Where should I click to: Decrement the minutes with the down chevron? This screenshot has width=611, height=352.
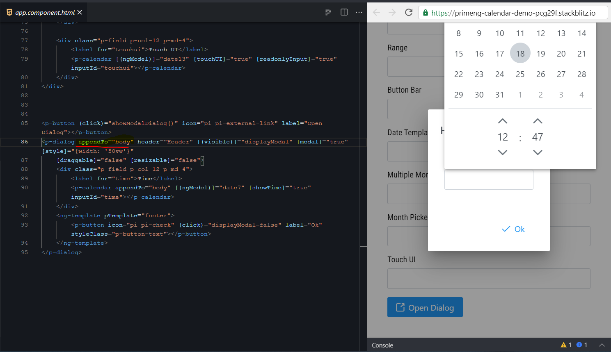tap(538, 152)
